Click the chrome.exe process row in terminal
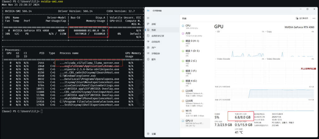Viewport: 319px width, 139px height. [72, 66]
